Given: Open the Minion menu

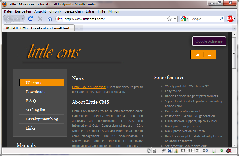Looking at the screenshot, I should point(114,11).
